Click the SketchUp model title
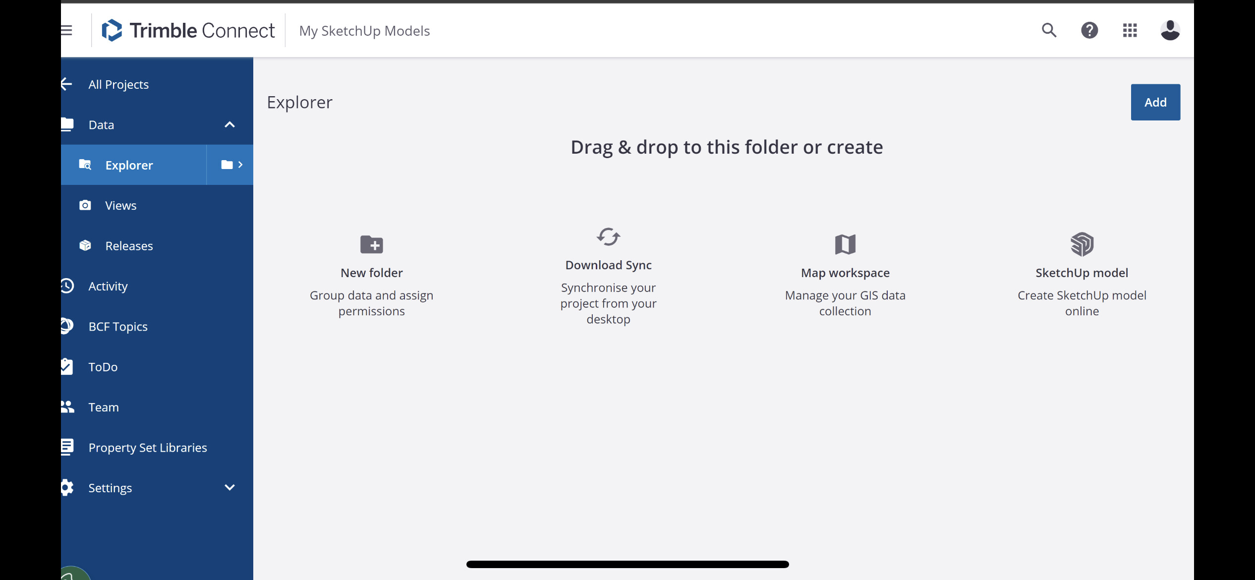This screenshot has width=1255, height=580. point(1082,273)
